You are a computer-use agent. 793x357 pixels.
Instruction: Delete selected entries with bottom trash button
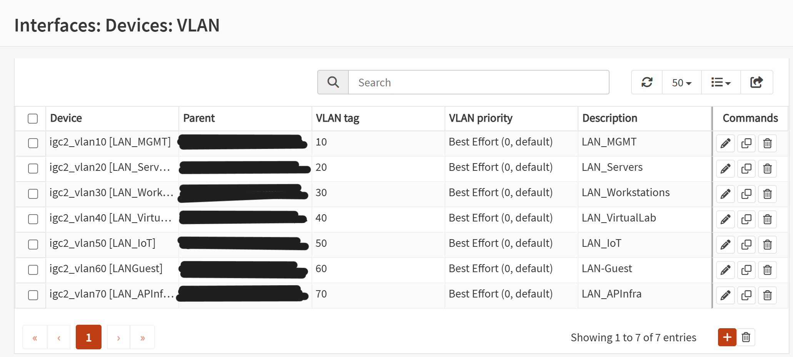746,337
